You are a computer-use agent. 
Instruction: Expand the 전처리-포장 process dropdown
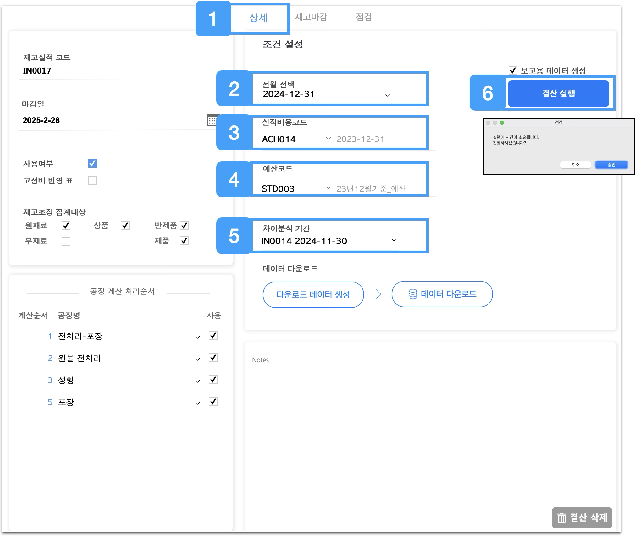pyautogui.click(x=198, y=337)
